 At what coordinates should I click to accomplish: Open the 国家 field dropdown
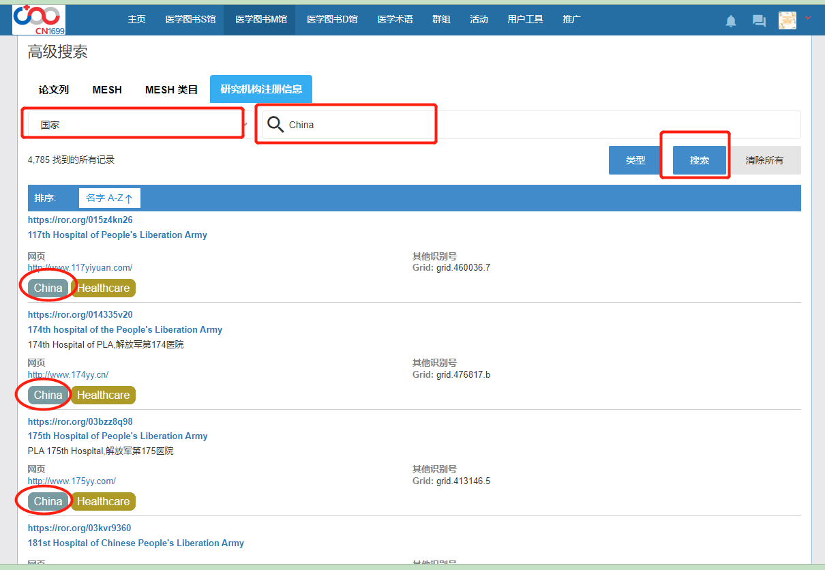pos(136,125)
